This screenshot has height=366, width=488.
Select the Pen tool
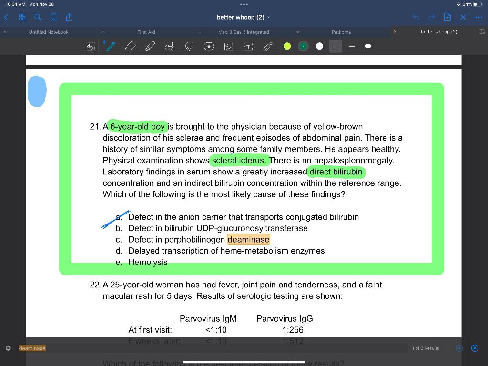tap(111, 46)
